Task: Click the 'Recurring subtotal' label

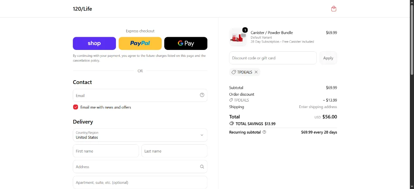Action: pos(245,132)
